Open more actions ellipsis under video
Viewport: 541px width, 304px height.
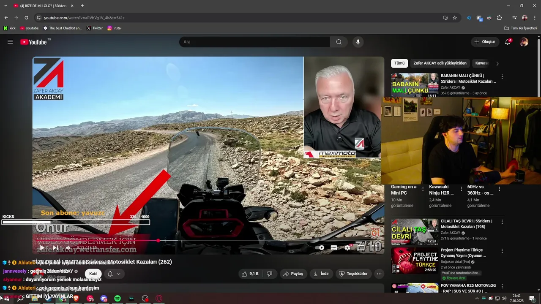coord(379,274)
